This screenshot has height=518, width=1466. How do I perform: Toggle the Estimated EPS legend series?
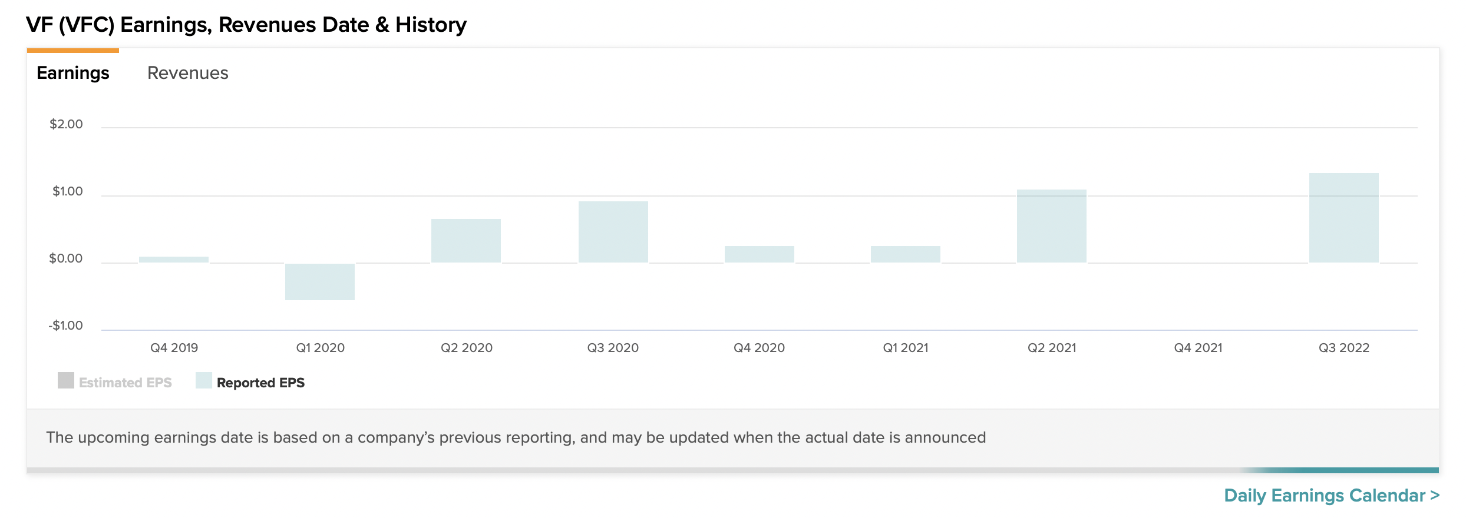pos(115,382)
